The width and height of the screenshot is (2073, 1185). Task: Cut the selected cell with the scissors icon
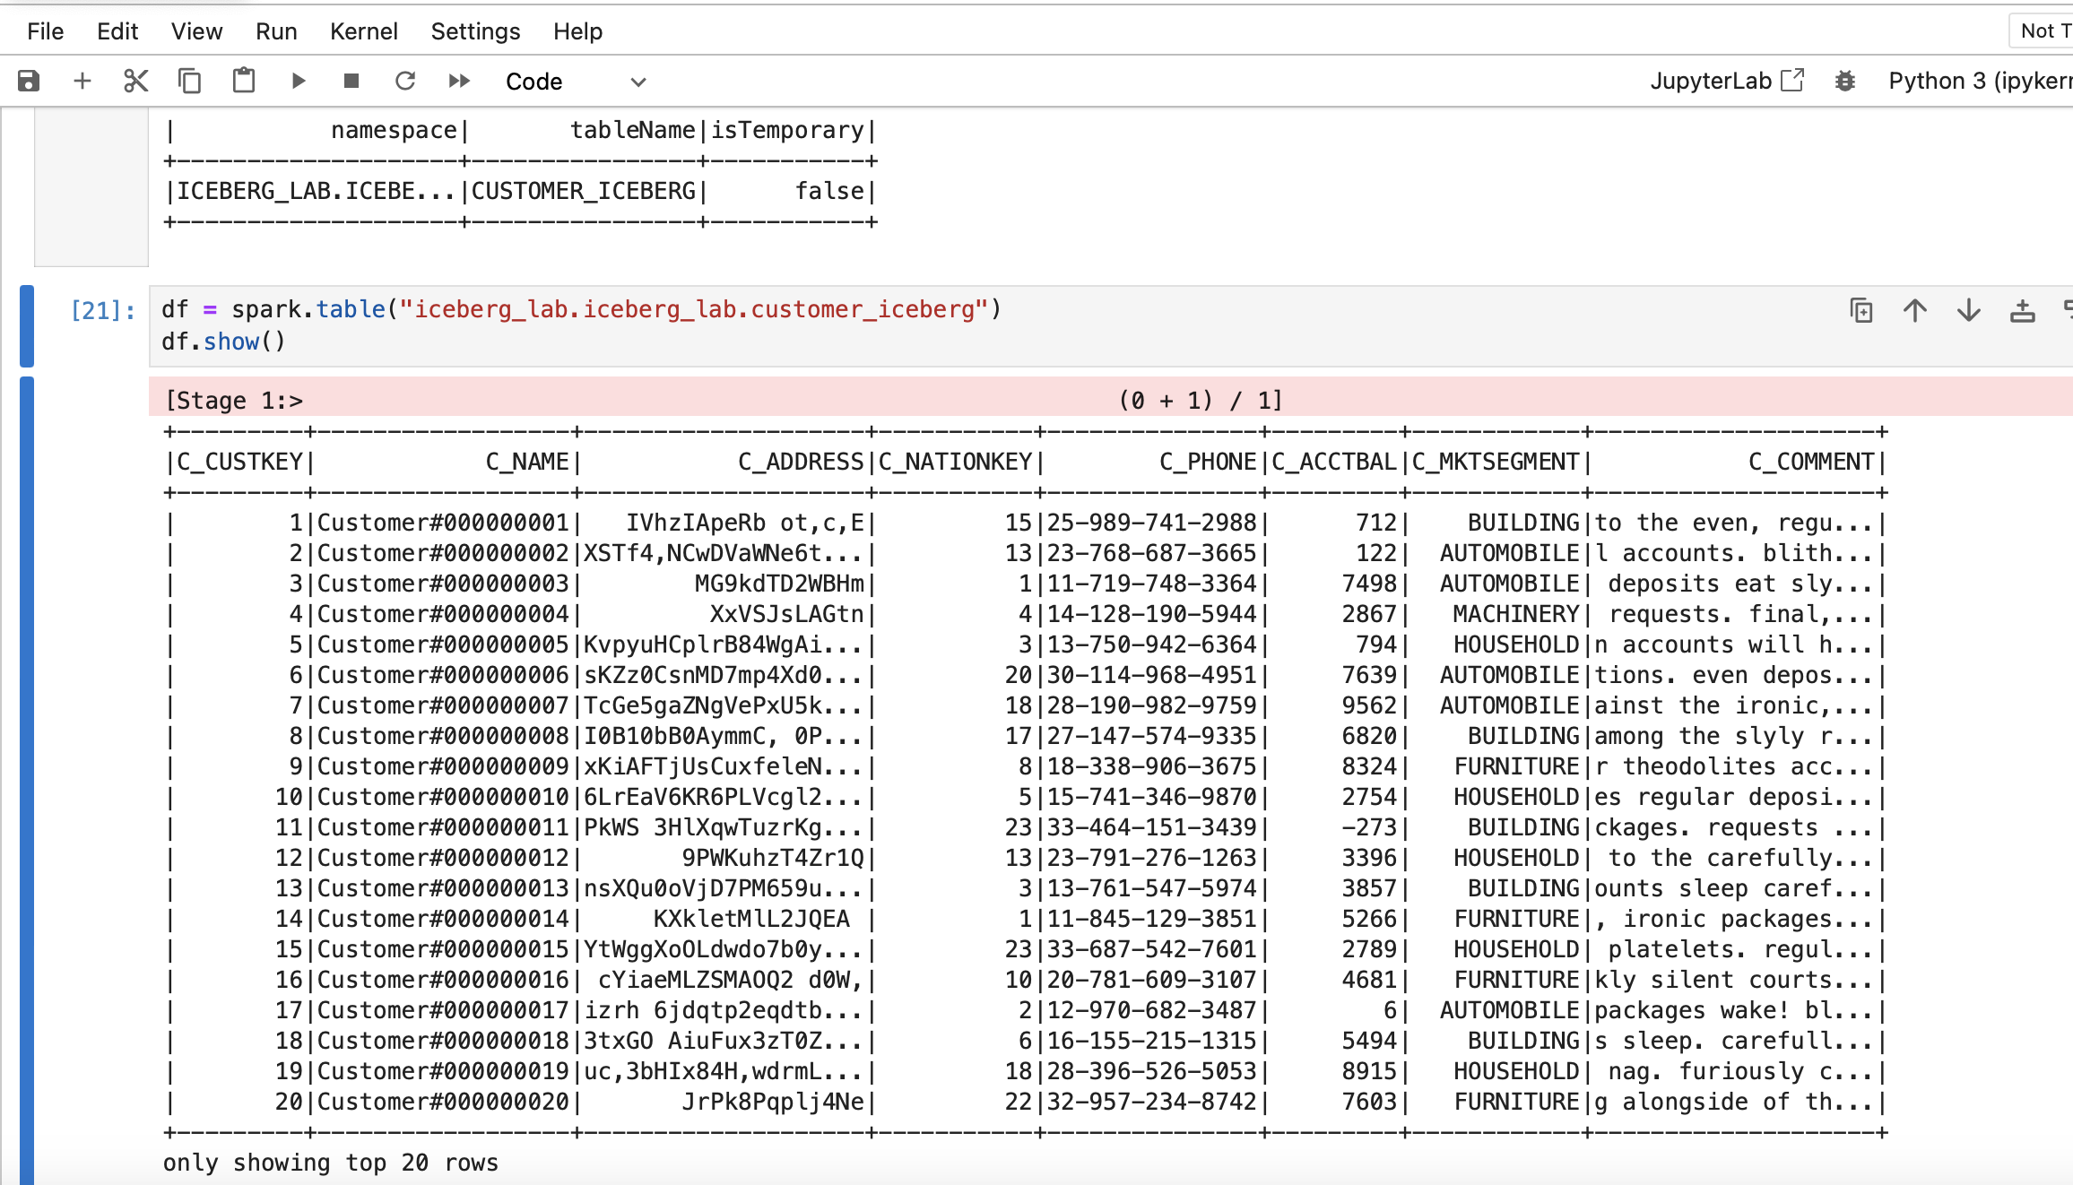click(135, 82)
